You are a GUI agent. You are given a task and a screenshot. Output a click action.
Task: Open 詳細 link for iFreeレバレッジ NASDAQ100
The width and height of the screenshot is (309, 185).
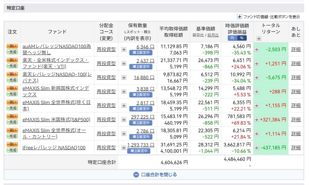point(296,148)
